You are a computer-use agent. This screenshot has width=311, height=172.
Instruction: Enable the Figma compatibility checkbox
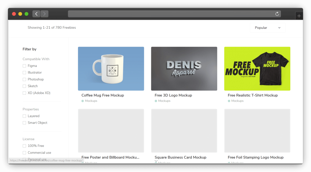[x=24, y=66]
